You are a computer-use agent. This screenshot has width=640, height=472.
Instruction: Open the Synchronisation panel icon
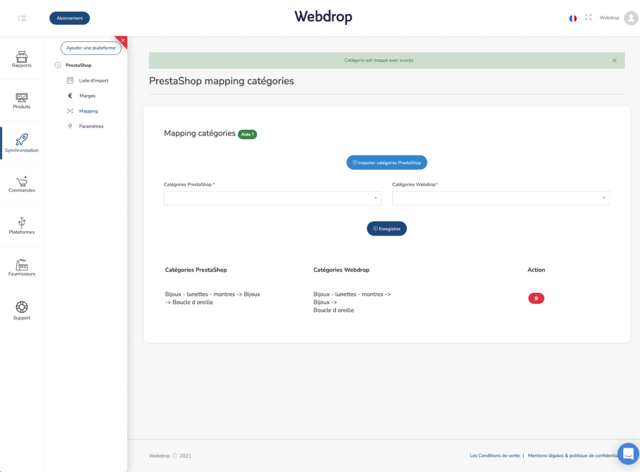(21, 140)
